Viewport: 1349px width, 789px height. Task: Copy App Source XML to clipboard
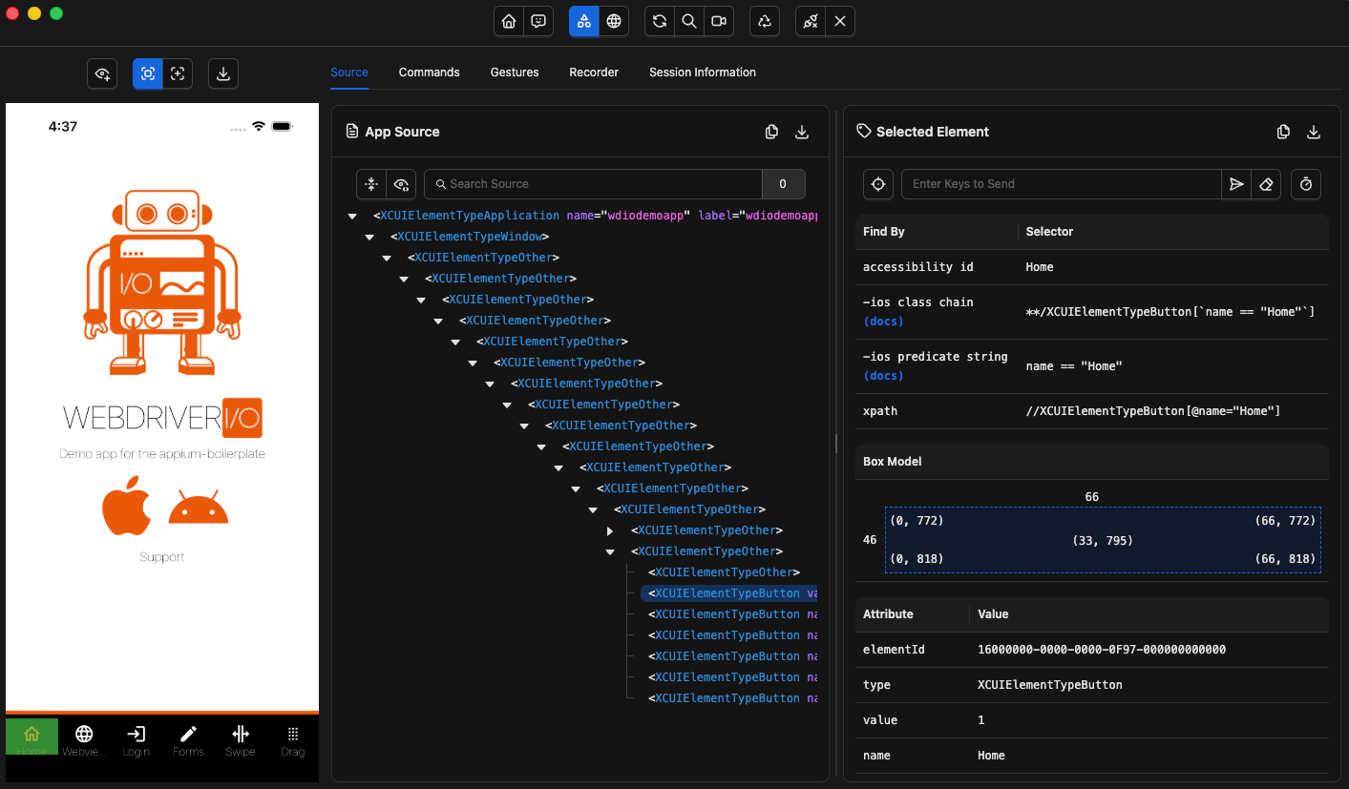(x=771, y=132)
